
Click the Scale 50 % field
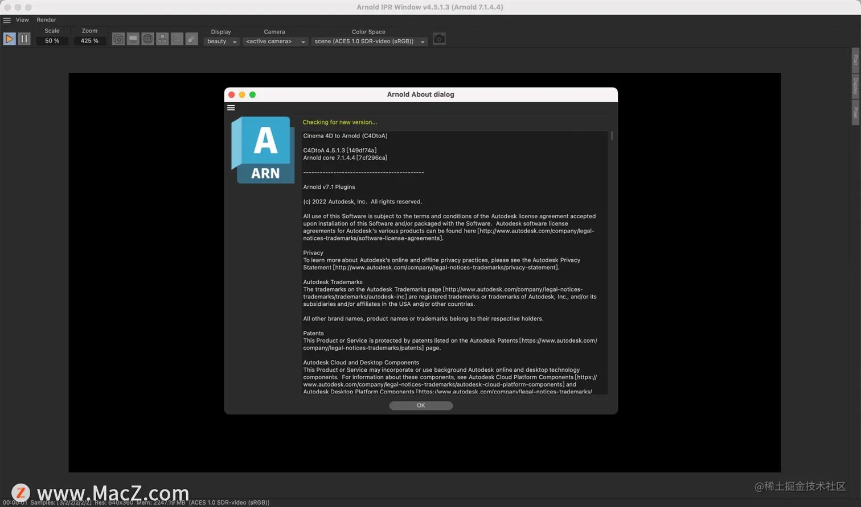coord(52,41)
